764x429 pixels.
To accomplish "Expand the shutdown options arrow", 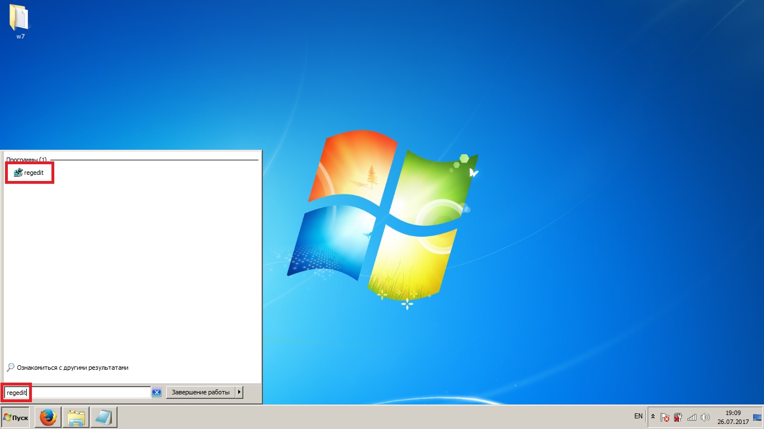I will (x=239, y=392).
